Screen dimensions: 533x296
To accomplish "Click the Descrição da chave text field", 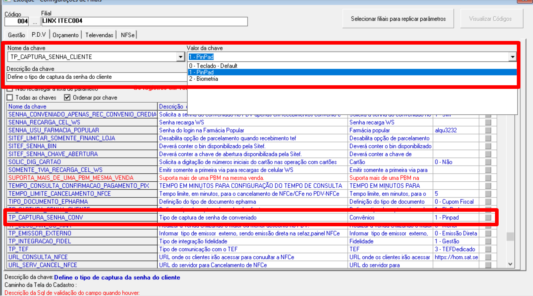I will click(97, 77).
